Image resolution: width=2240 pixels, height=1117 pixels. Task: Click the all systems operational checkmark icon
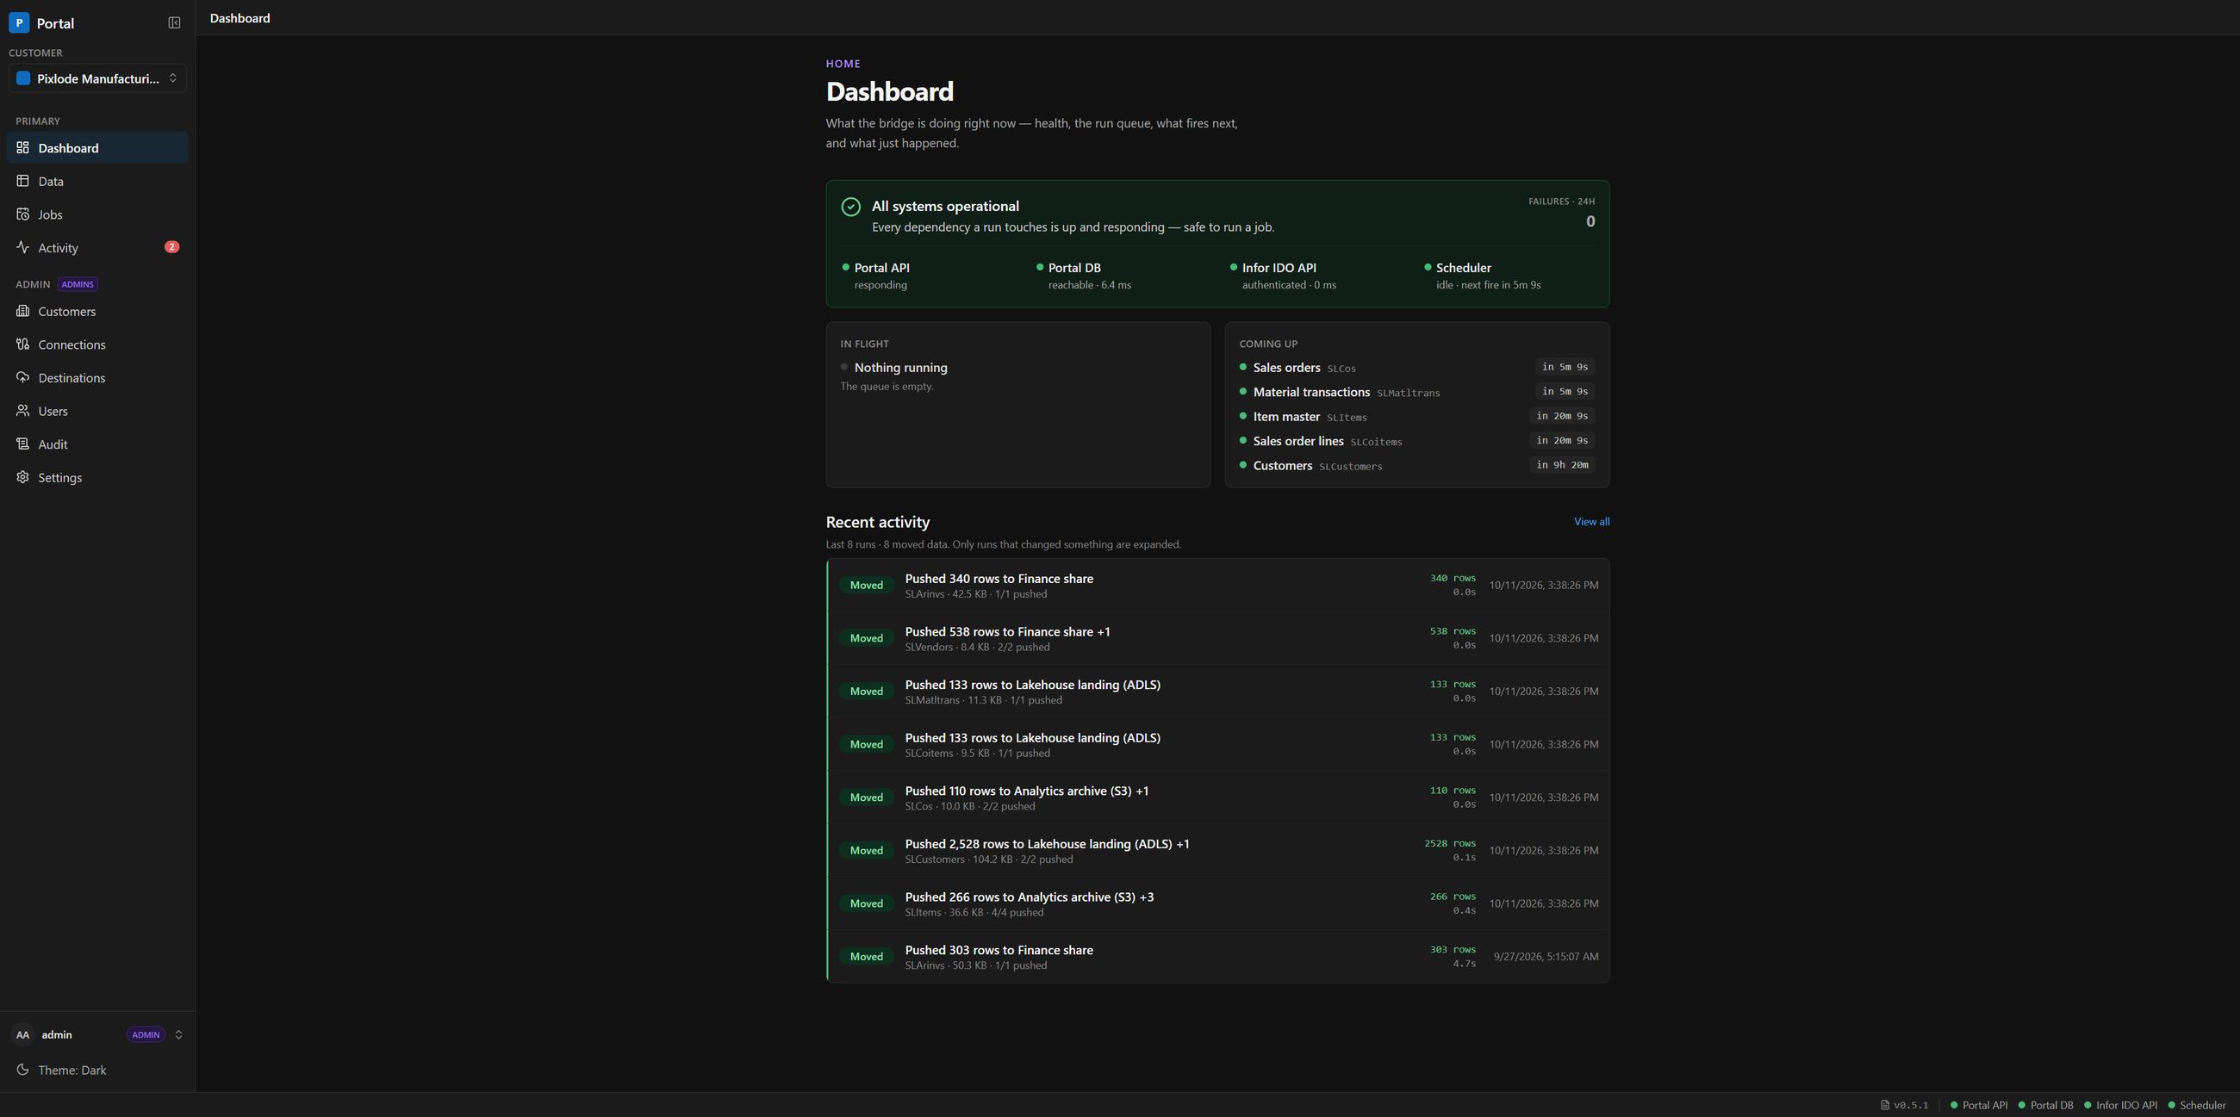851,207
